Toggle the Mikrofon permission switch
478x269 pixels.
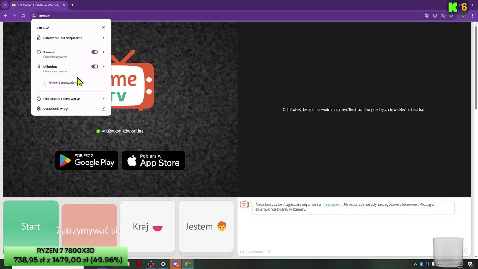(x=95, y=67)
